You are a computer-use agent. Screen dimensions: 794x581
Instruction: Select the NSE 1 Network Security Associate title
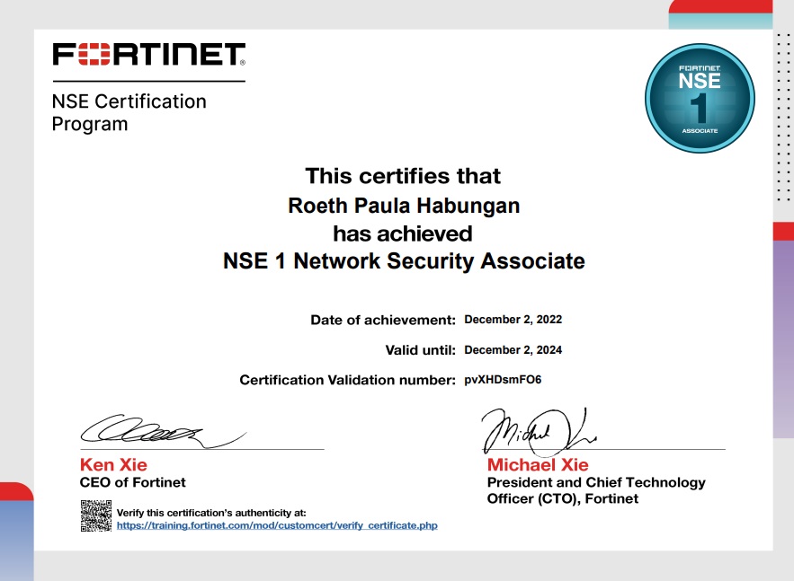click(x=403, y=262)
